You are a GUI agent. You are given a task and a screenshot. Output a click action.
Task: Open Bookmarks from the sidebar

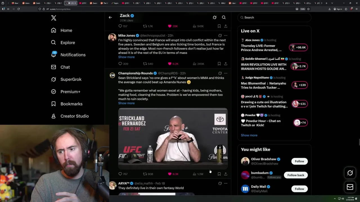(67, 104)
